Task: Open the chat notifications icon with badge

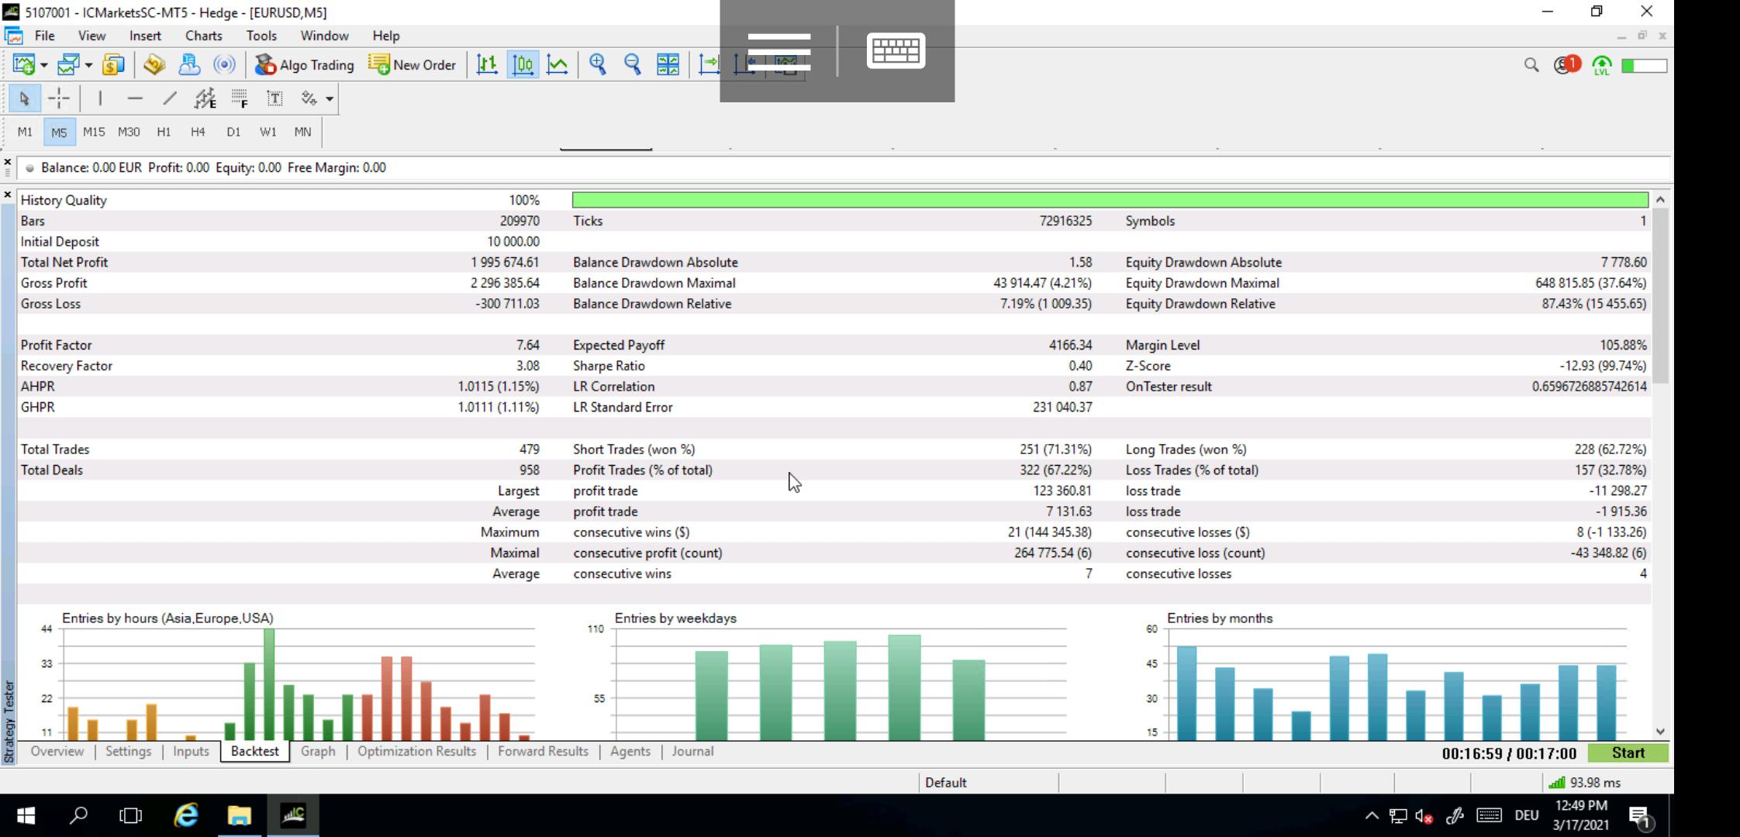Action: [1567, 65]
